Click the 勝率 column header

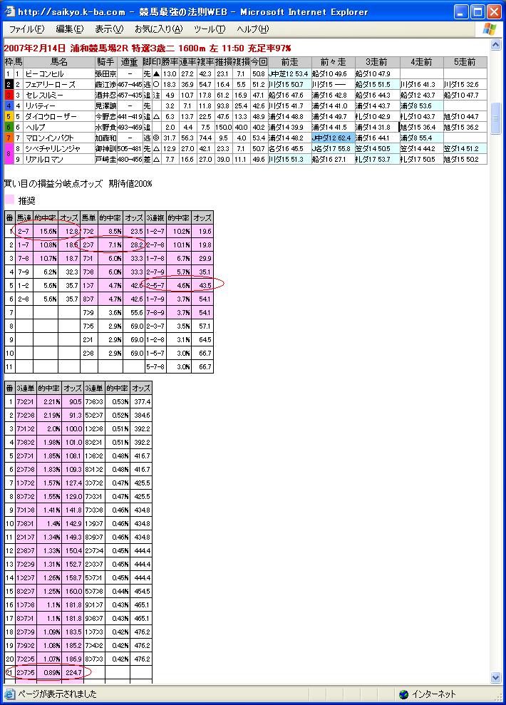[x=170, y=62]
